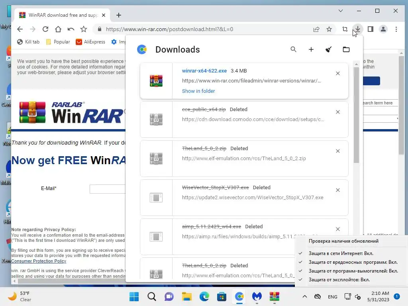Open the browser three-dot menu
Image resolution: width=408 pixels, height=306 pixels.
[x=396, y=29]
